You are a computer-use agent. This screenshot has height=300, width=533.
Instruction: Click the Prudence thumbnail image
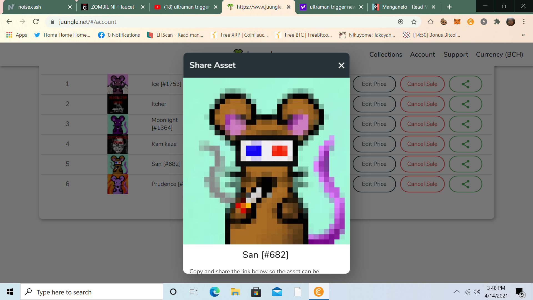(118, 184)
